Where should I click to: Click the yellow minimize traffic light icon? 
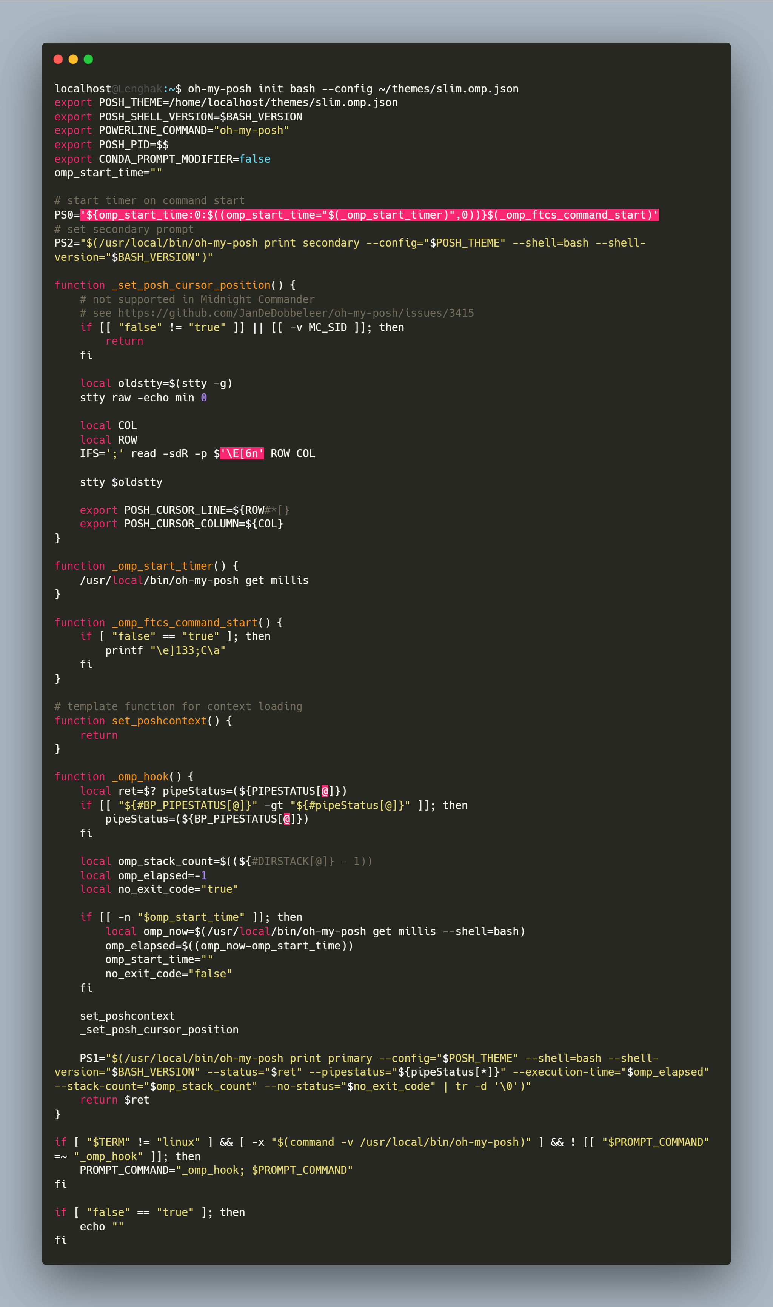tap(74, 60)
